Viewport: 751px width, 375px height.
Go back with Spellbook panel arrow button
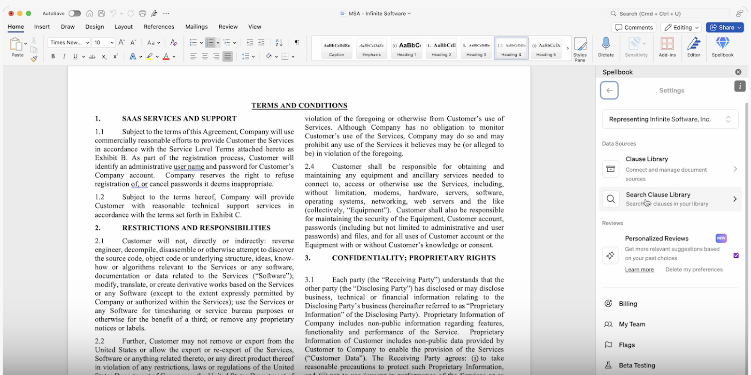point(609,90)
